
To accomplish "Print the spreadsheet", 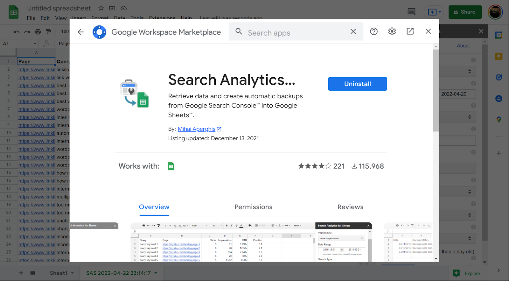I will pos(38,32).
